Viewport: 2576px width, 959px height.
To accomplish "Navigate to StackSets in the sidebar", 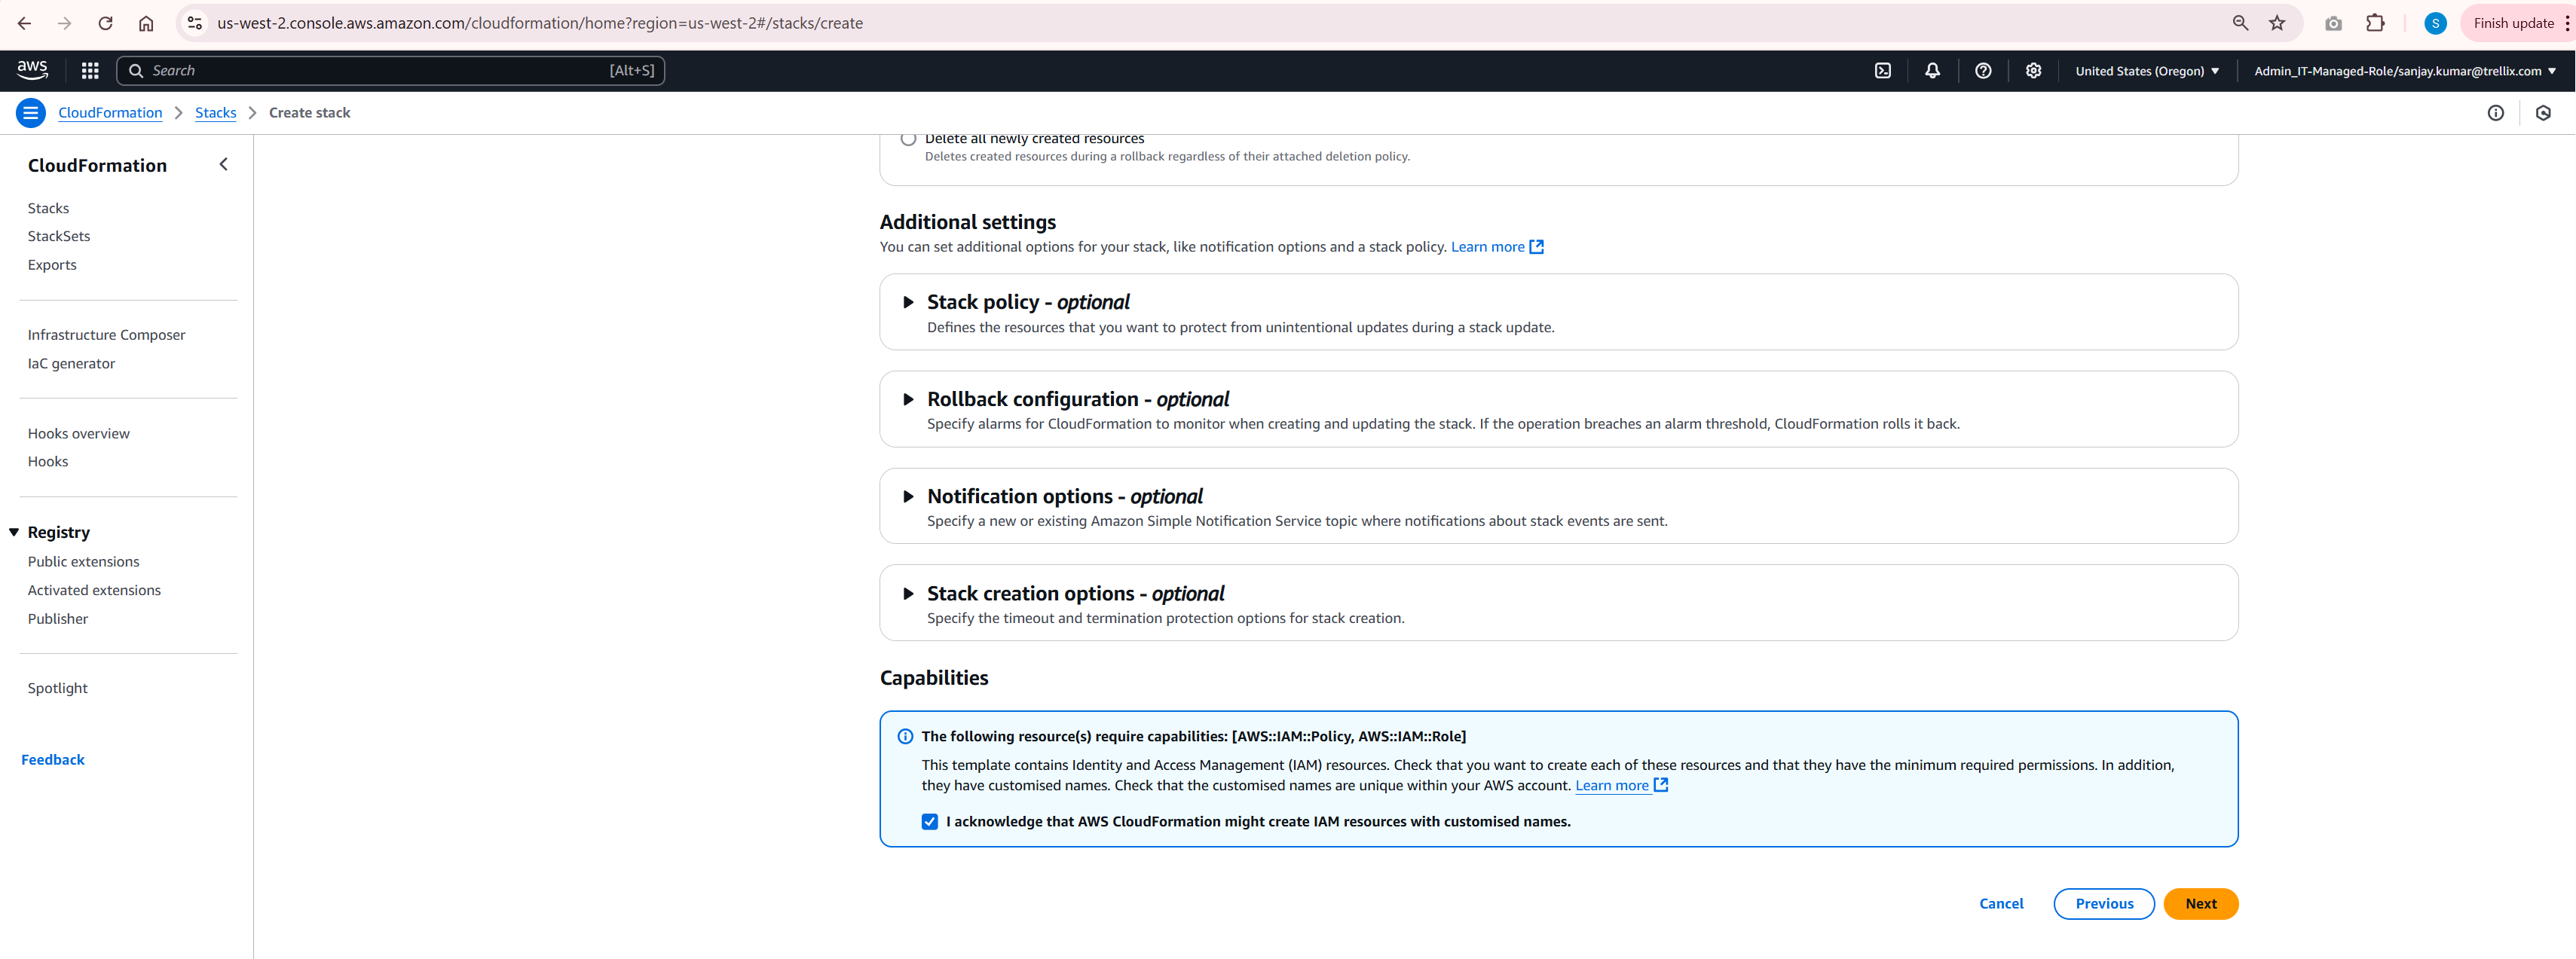I will (59, 236).
